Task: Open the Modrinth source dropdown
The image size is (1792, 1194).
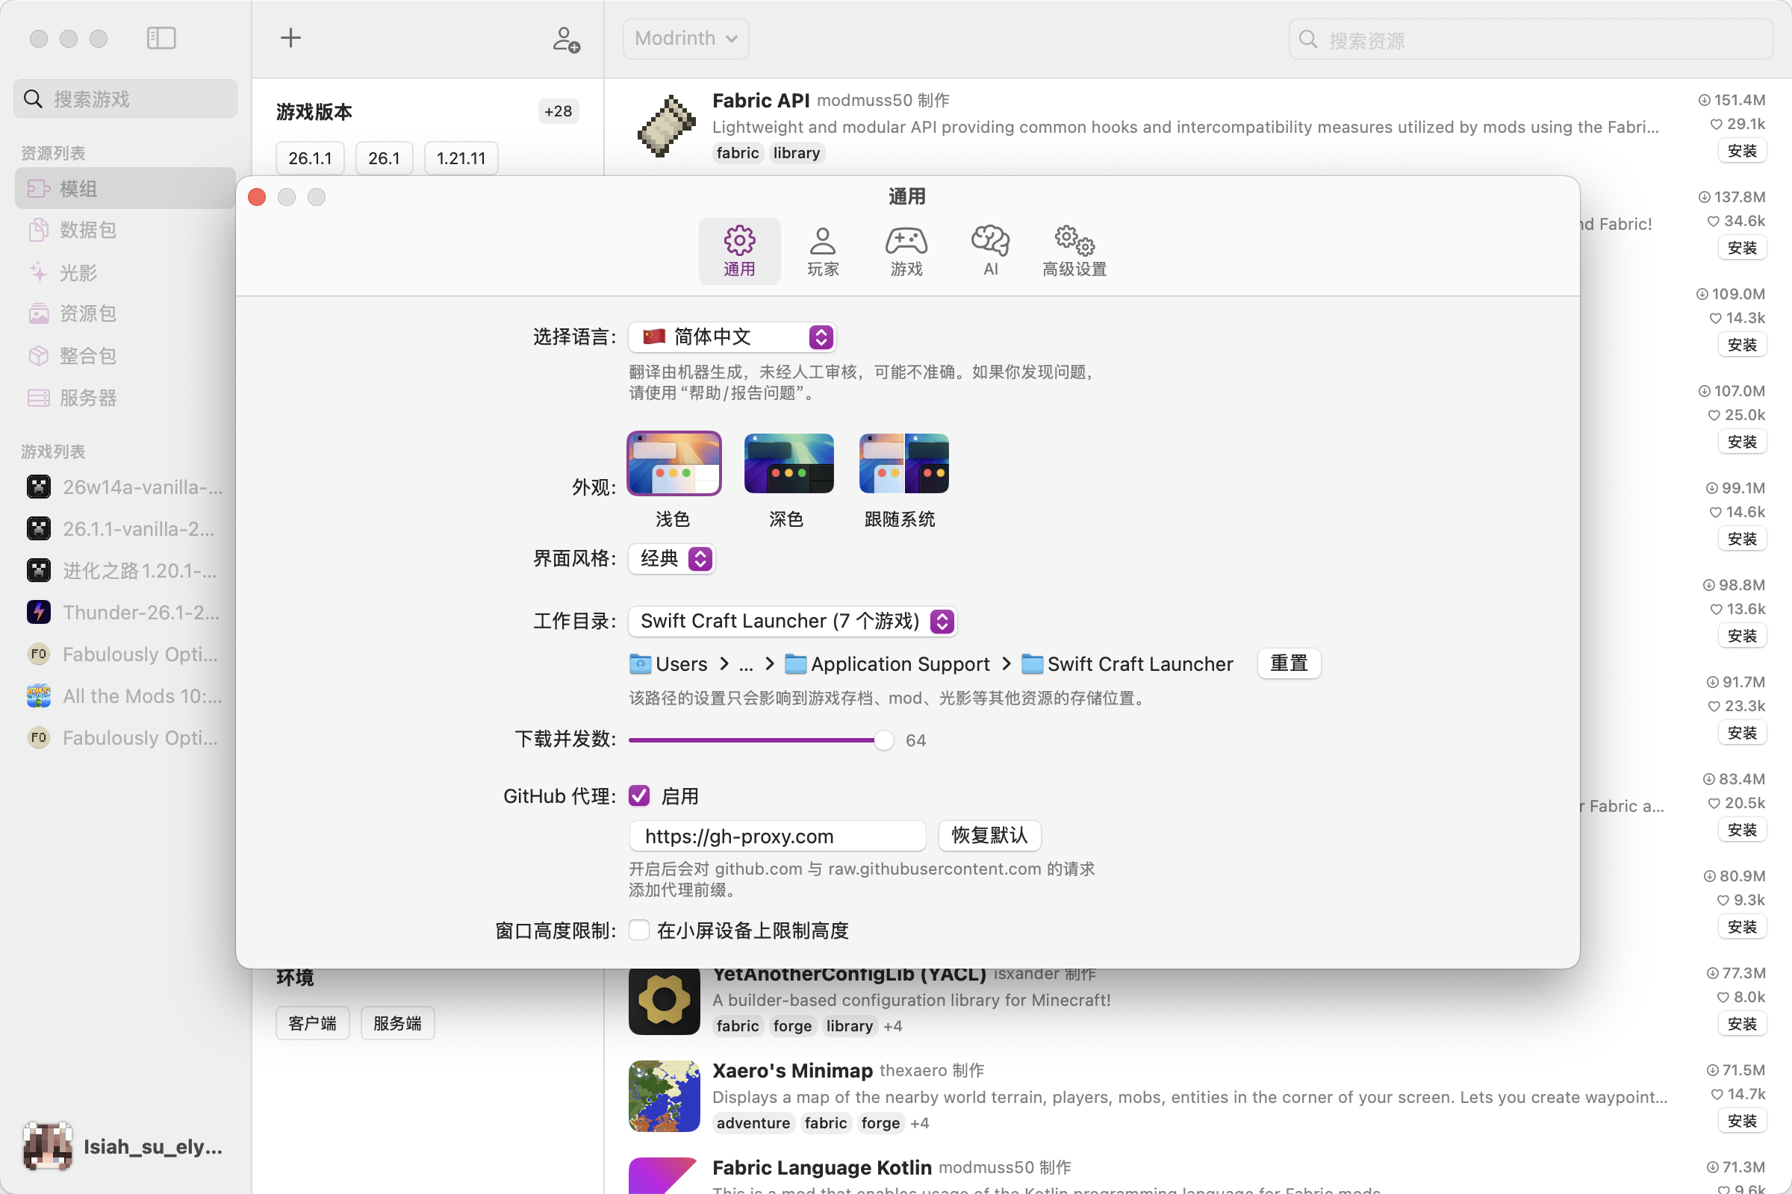Action: coord(683,38)
